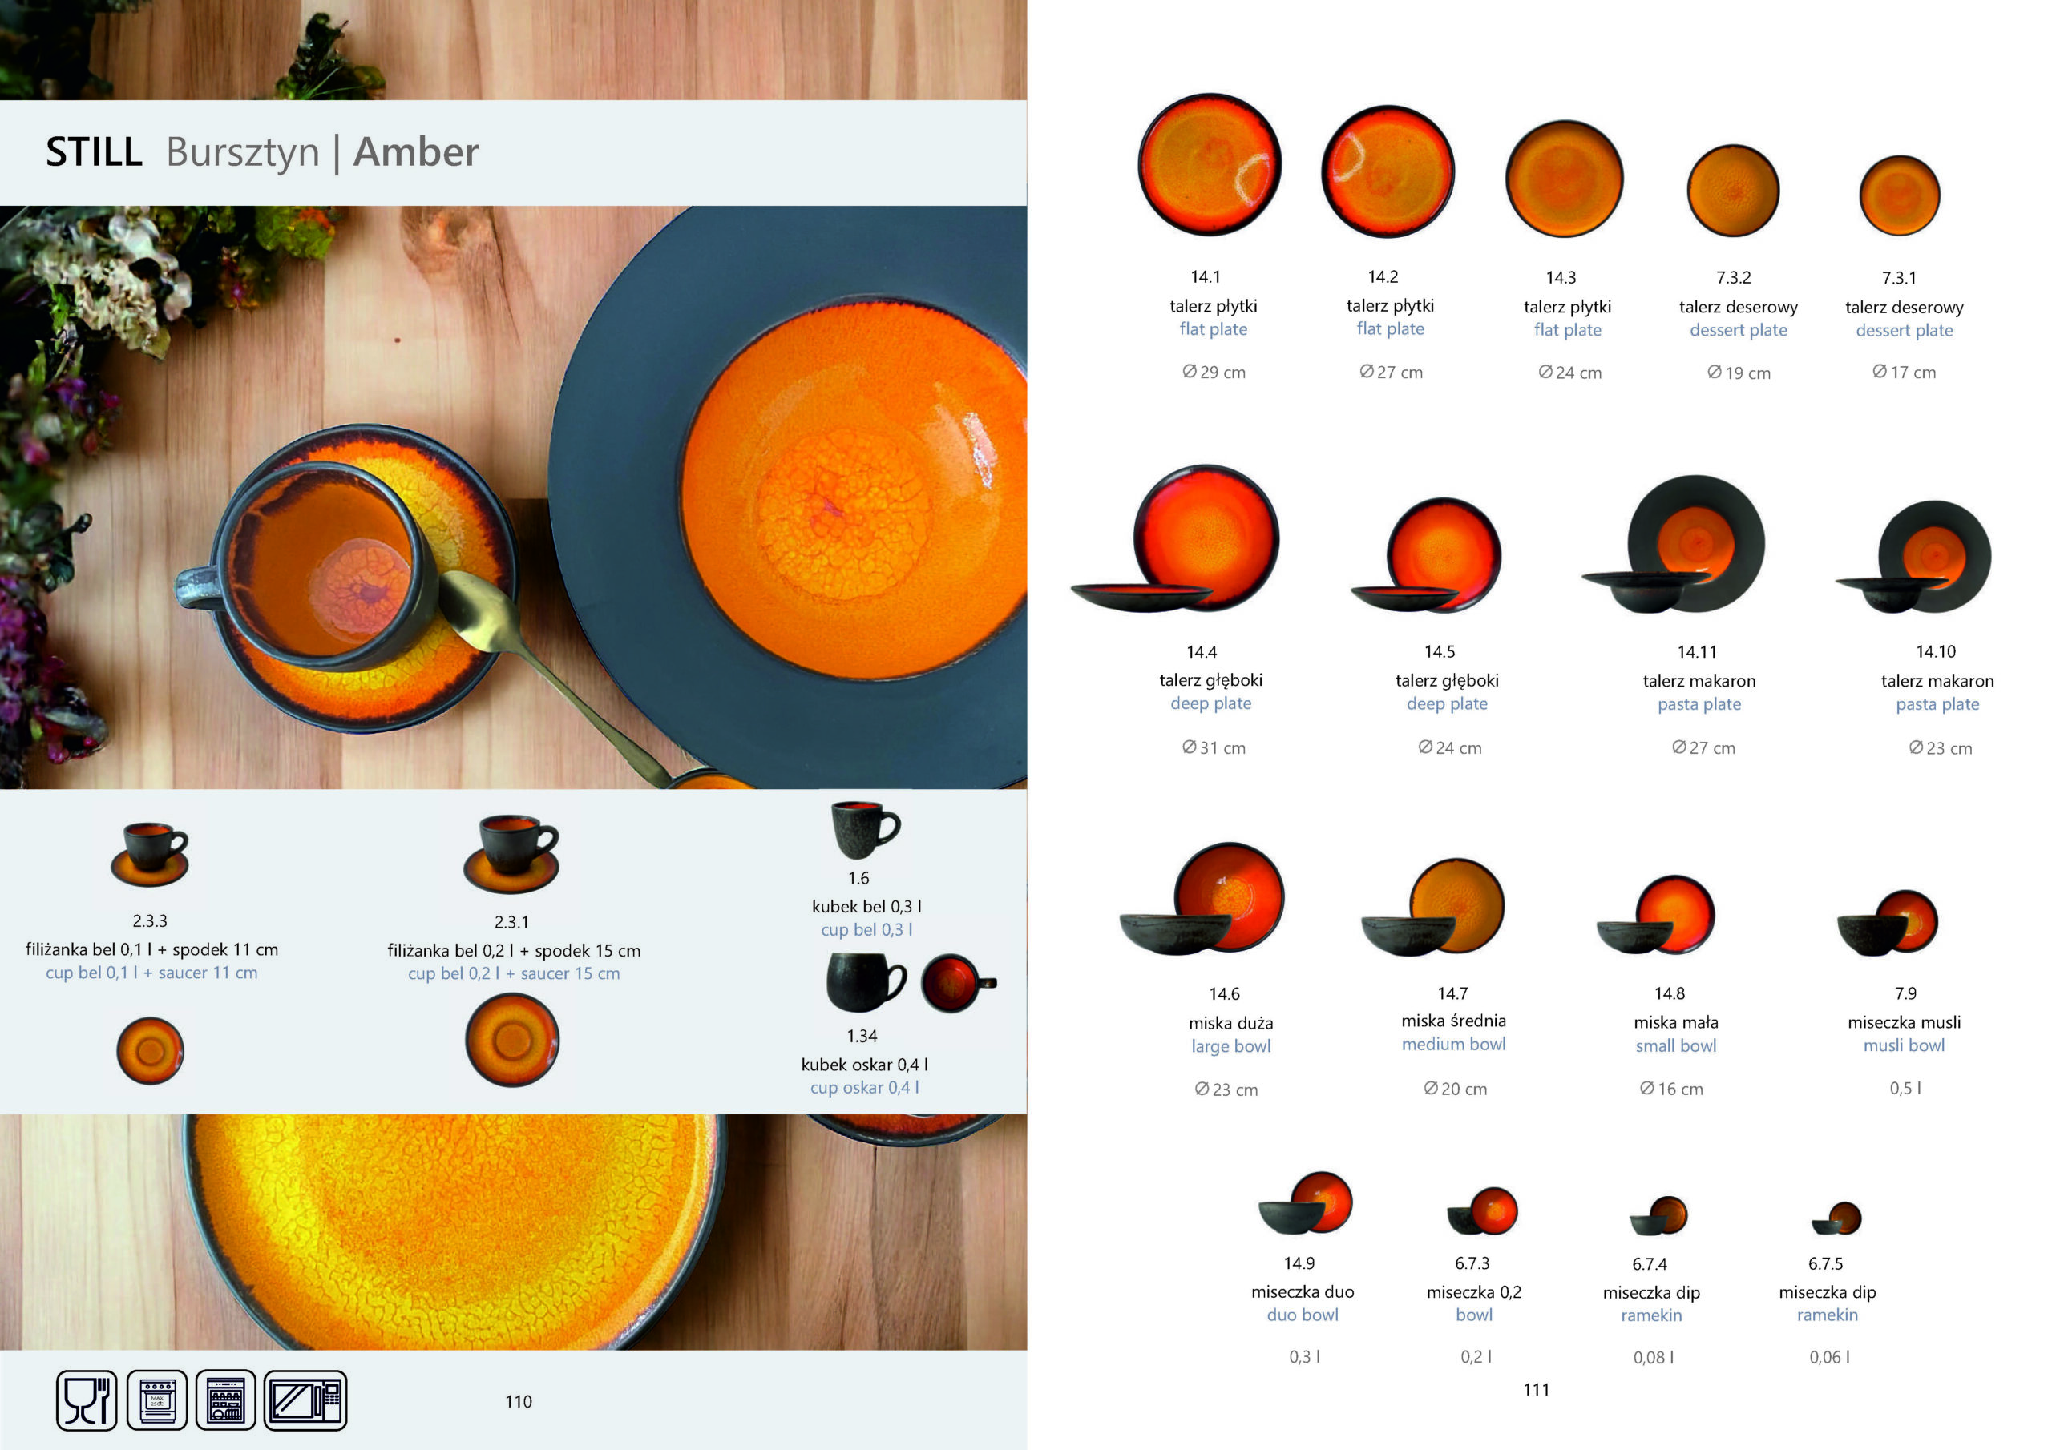Click the food safe glass-and-fork icon
The width and height of the screenshot is (2052, 1450).
pyautogui.click(x=87, y=1400)
